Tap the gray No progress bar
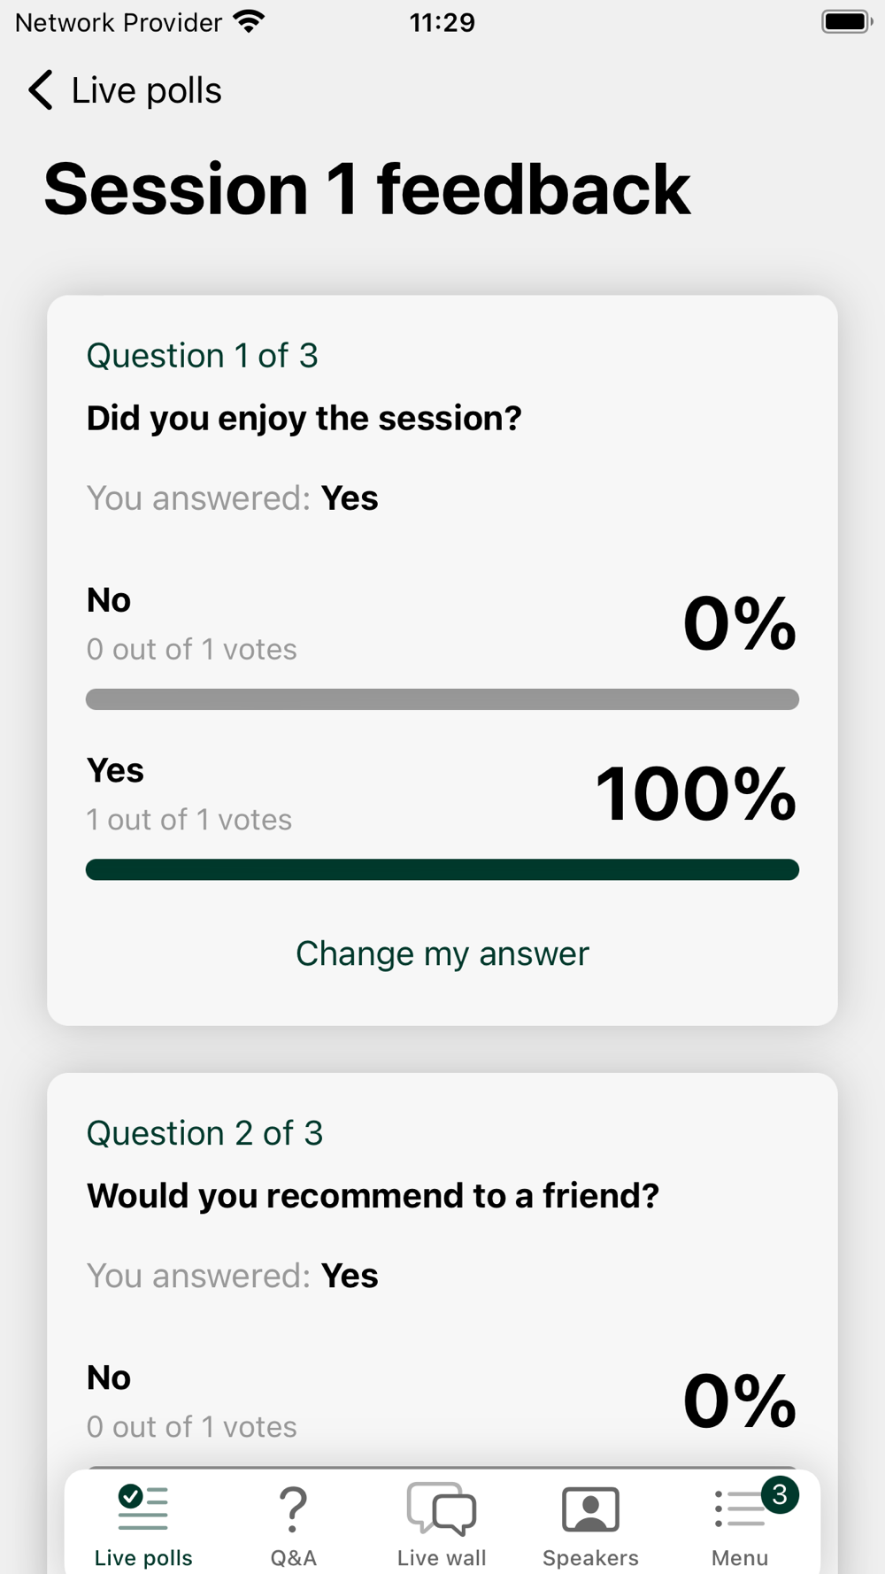 tap(442, 699)
